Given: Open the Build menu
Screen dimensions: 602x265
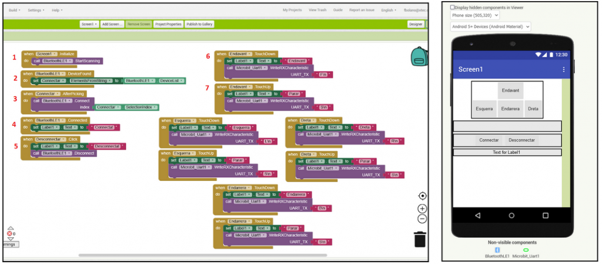Looking at the screenshot, I should pos(14,10).
